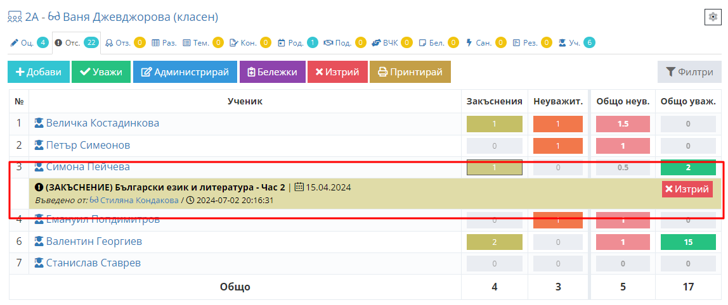This screenshot has width=728, height=305.
Task: Click student icon next to Петър Симеонов
Action: (x=39, y=146)
